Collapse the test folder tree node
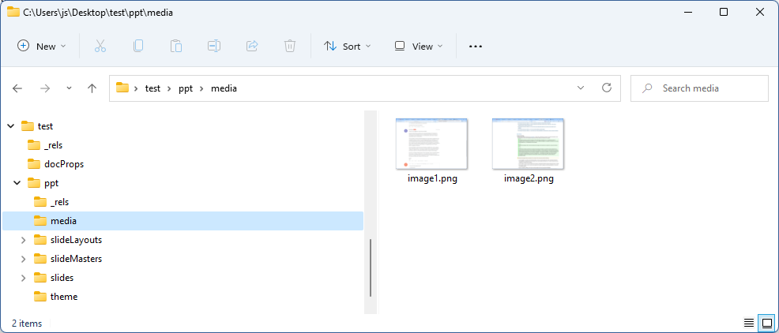This screenshot has width=779, height=333. point(10,126)
